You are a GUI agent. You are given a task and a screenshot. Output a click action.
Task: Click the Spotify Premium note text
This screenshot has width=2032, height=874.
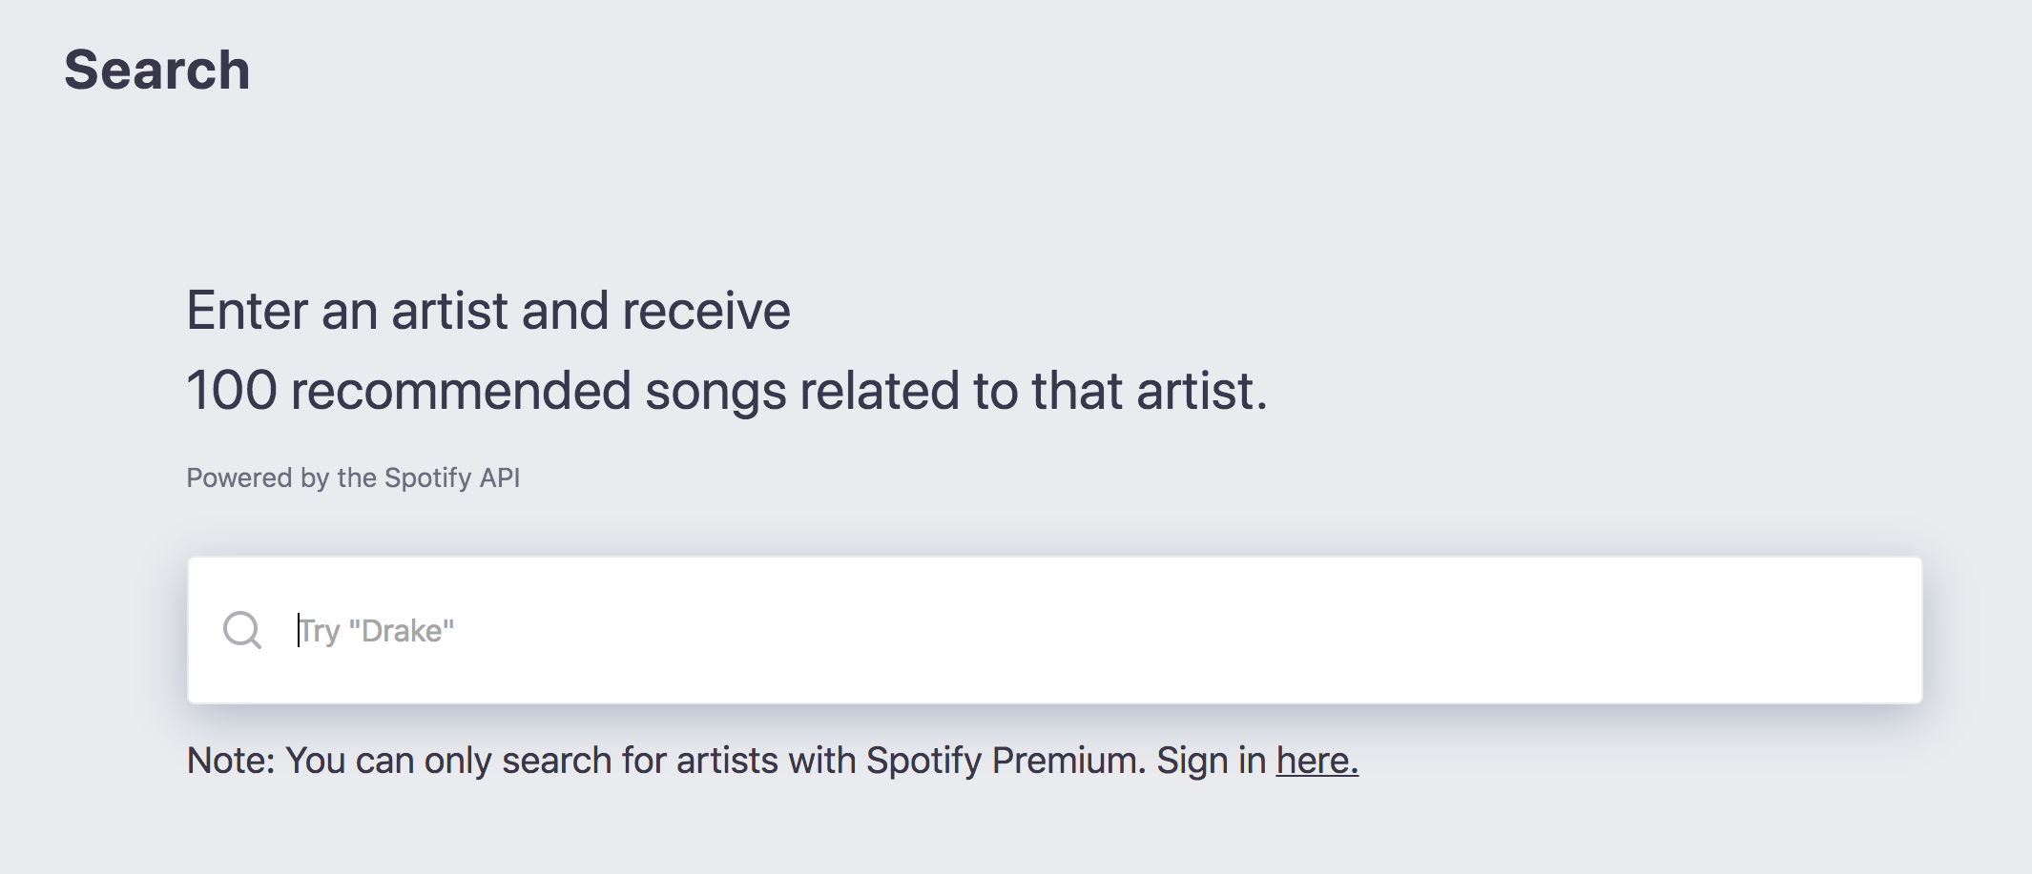pyautogui.click(x=773, y=761)
